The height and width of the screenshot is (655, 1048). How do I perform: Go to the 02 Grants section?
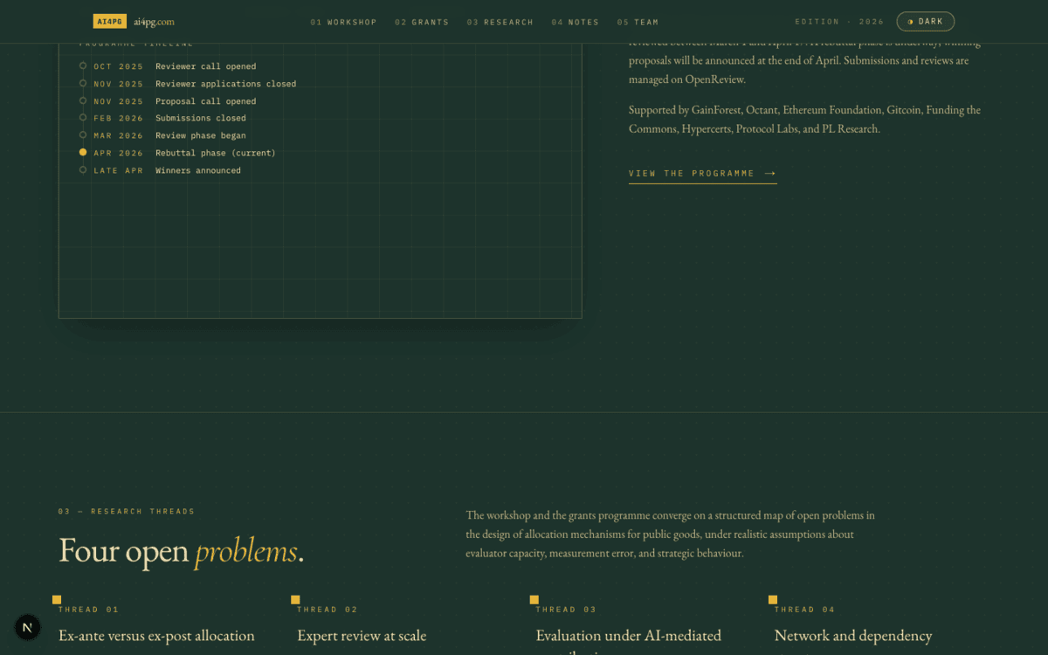coord(422,22)
